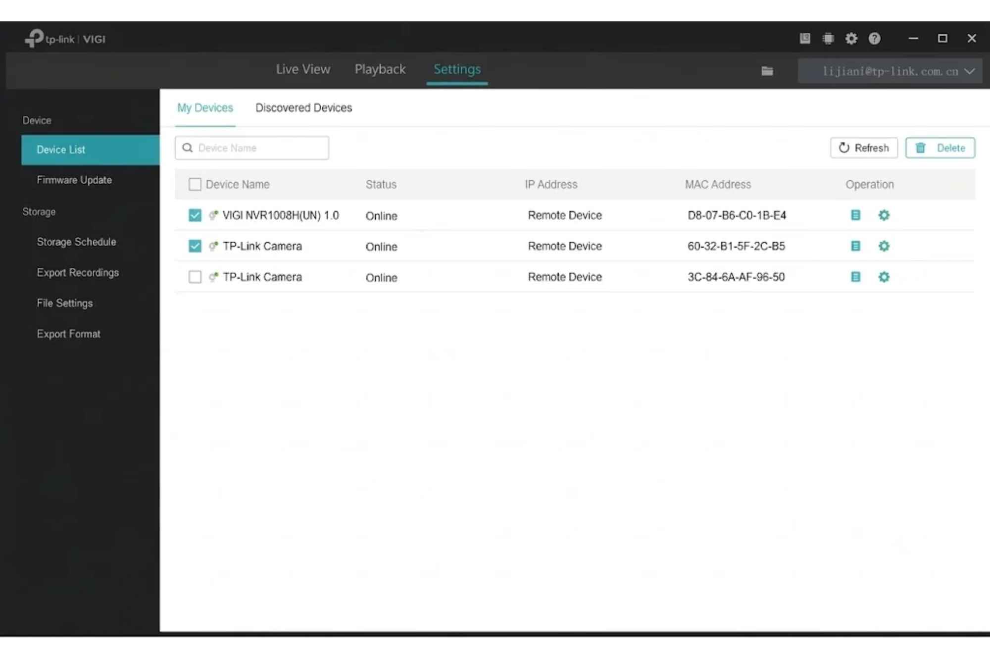This screenshot has height=659, width=990.
Task: Open settings gear for camera 60-32-B1-5F-2C-B5
Action: pyautogui.click(x=884, y=246)
